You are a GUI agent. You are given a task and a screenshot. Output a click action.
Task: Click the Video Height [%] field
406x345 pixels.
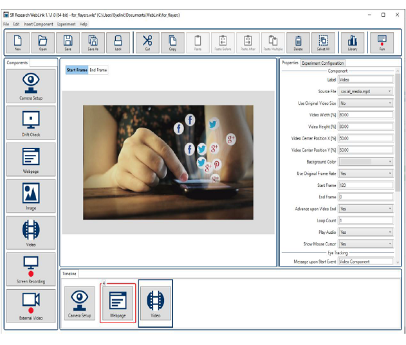tap(366, 127)
